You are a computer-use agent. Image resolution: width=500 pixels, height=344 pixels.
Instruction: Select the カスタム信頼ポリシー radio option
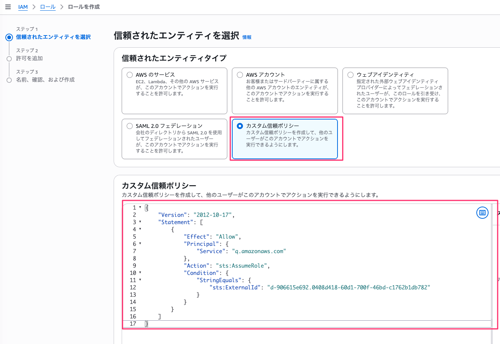tap(240, 126)
